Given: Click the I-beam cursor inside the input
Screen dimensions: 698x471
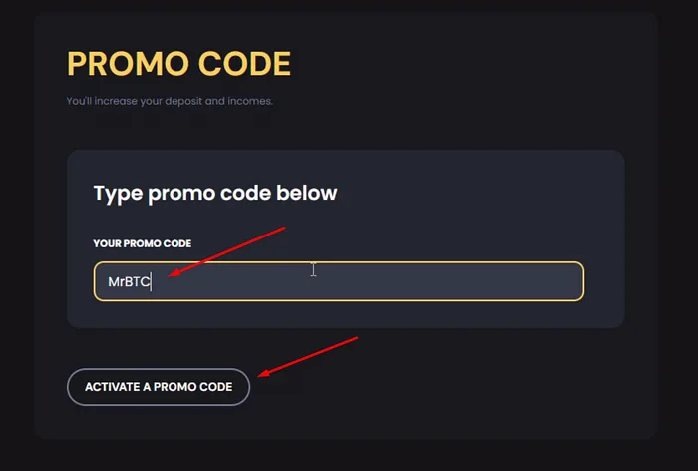Looking at the screenshot, I should 313,269.
